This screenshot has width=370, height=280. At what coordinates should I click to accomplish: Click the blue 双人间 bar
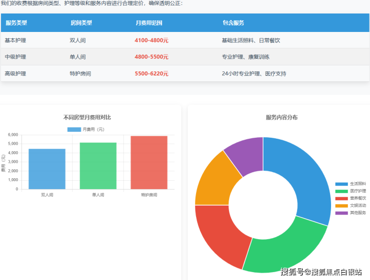click(x=47, y=169)
